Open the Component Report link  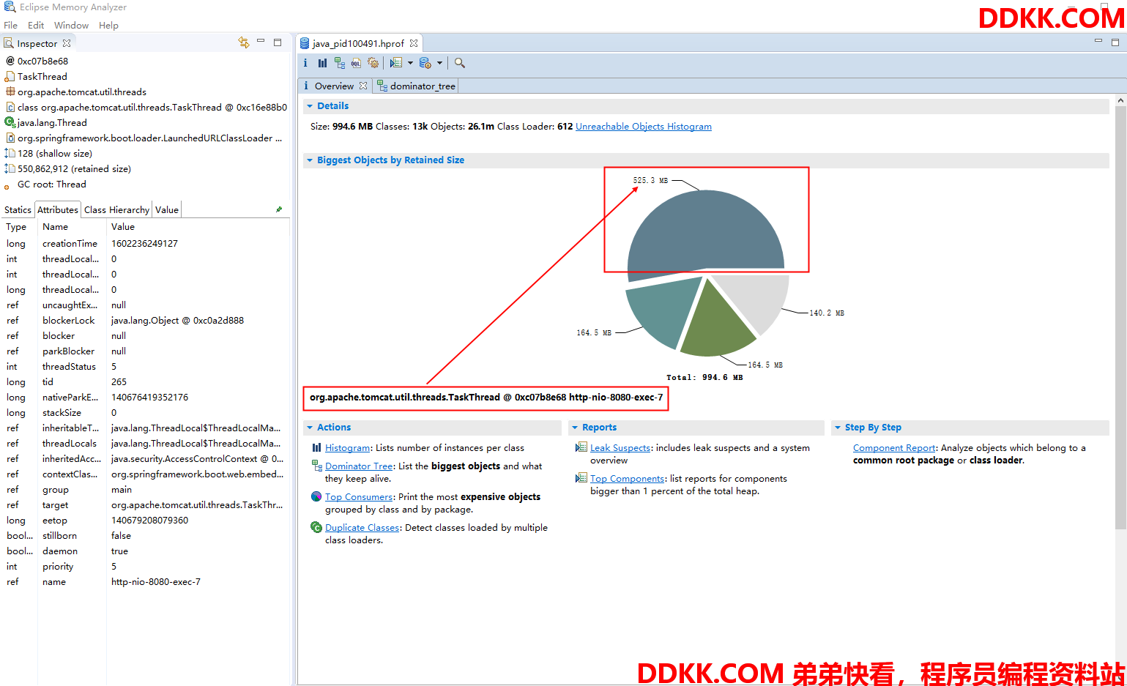tap(894, 447)
